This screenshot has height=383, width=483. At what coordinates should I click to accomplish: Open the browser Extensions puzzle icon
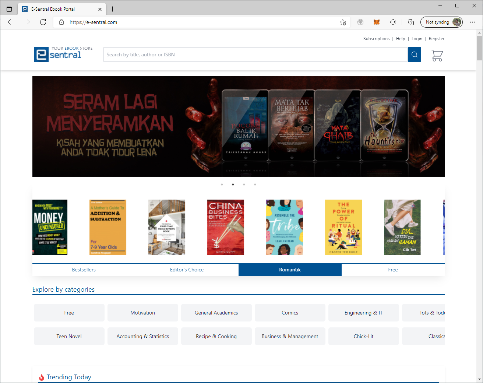tap(393, 22)
